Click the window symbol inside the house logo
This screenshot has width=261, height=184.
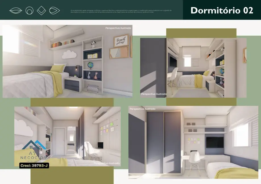(x=31, y=147)
